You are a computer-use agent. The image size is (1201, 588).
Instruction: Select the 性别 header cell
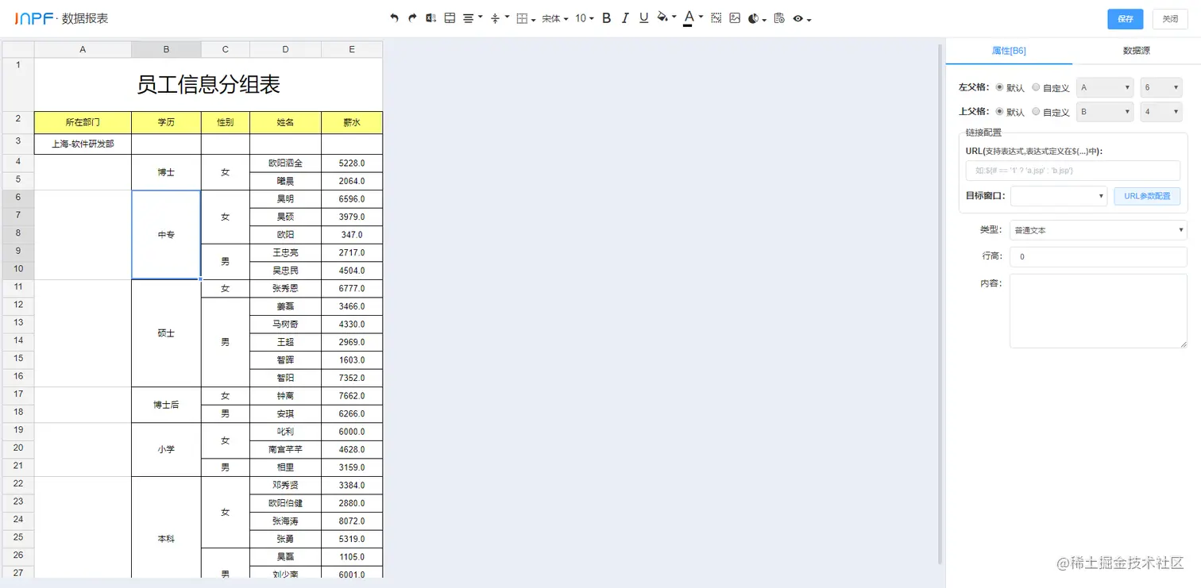coord(226,123)
